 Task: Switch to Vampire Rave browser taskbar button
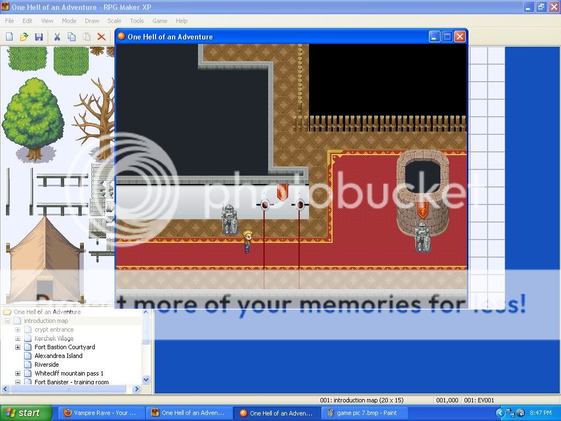click(101, 413)
